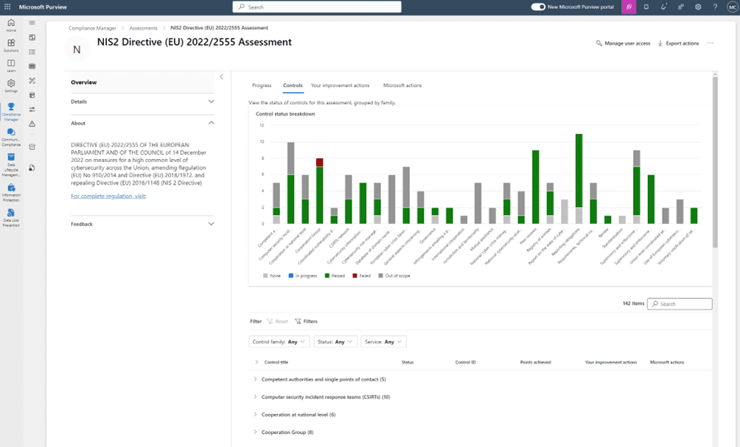Open the Control family filter dropdown

tap(279, 342)
